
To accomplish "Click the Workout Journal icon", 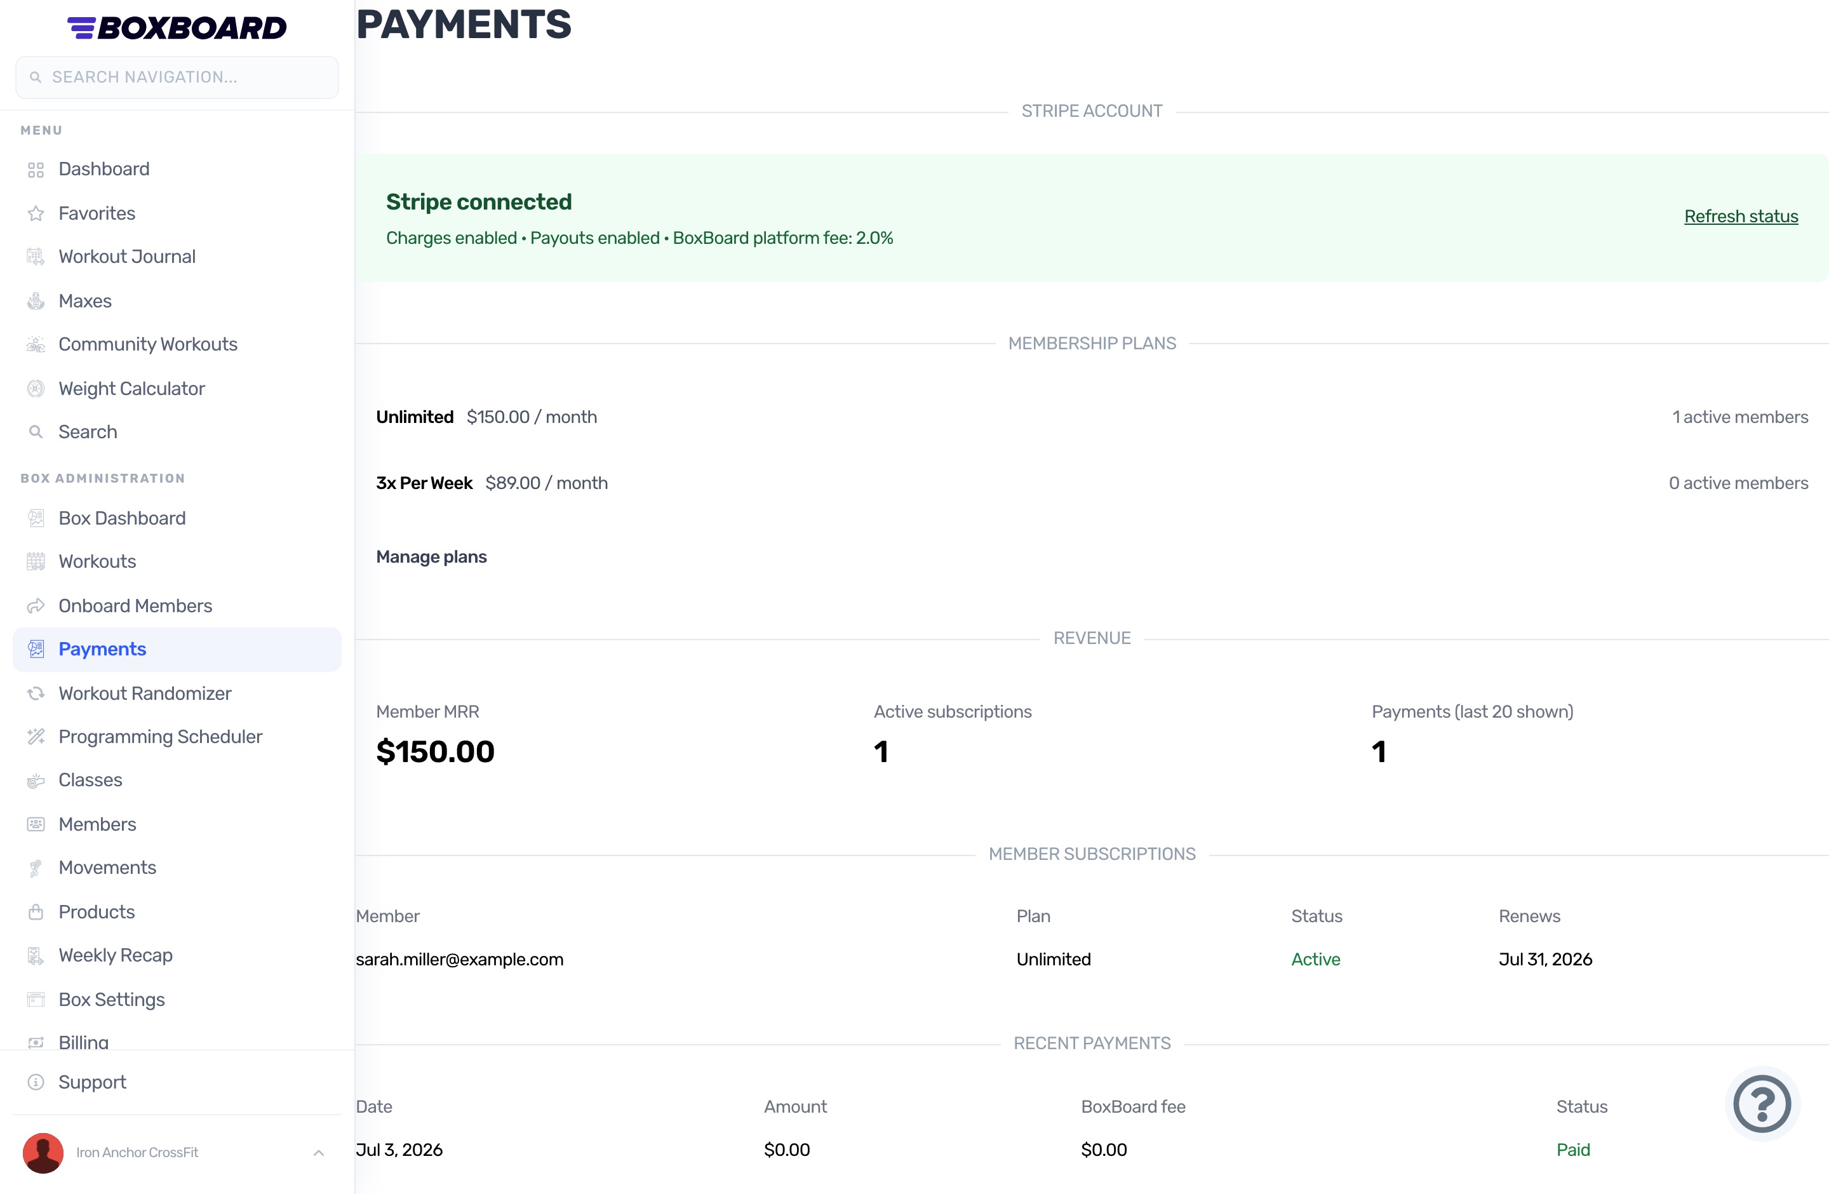I will pos(36,257).
